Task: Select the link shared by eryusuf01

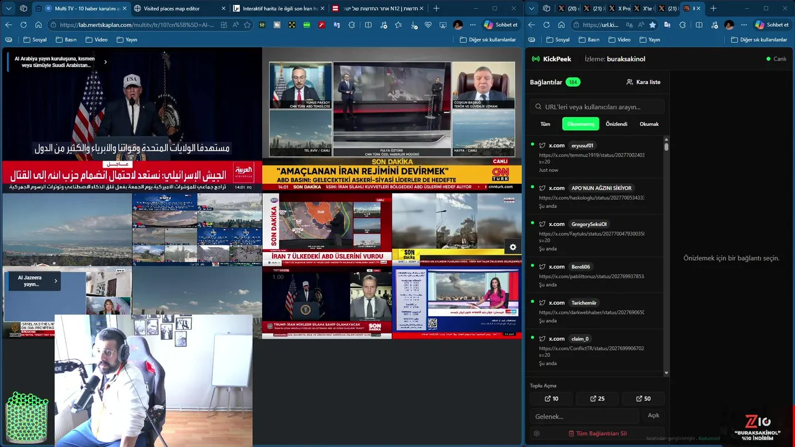Action: tap(595, 158)
